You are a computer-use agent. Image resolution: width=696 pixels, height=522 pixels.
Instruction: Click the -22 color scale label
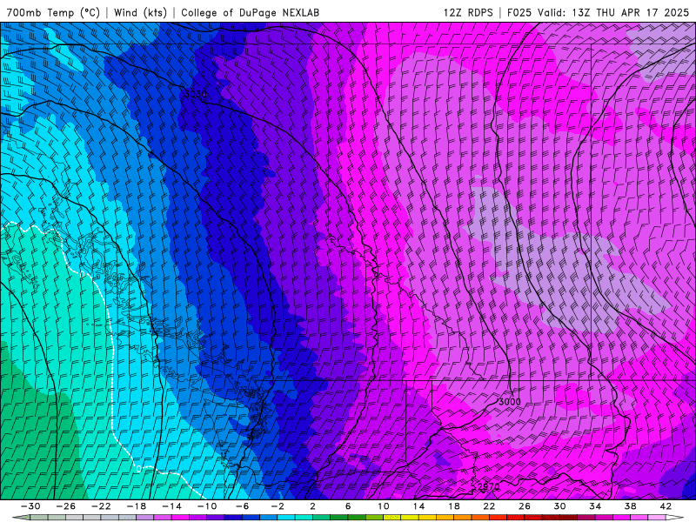pos(101,506)
